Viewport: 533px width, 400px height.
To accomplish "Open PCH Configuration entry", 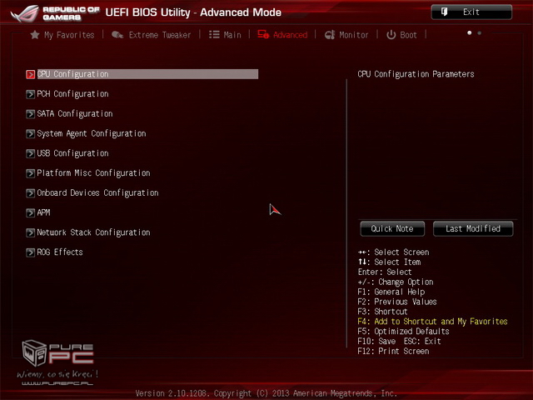I will (x=72, y=94).
